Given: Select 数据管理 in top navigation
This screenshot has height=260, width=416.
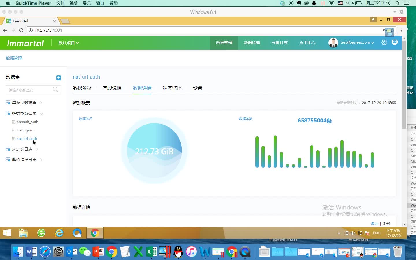Looking at the screenshot, I should pos(224,43).
